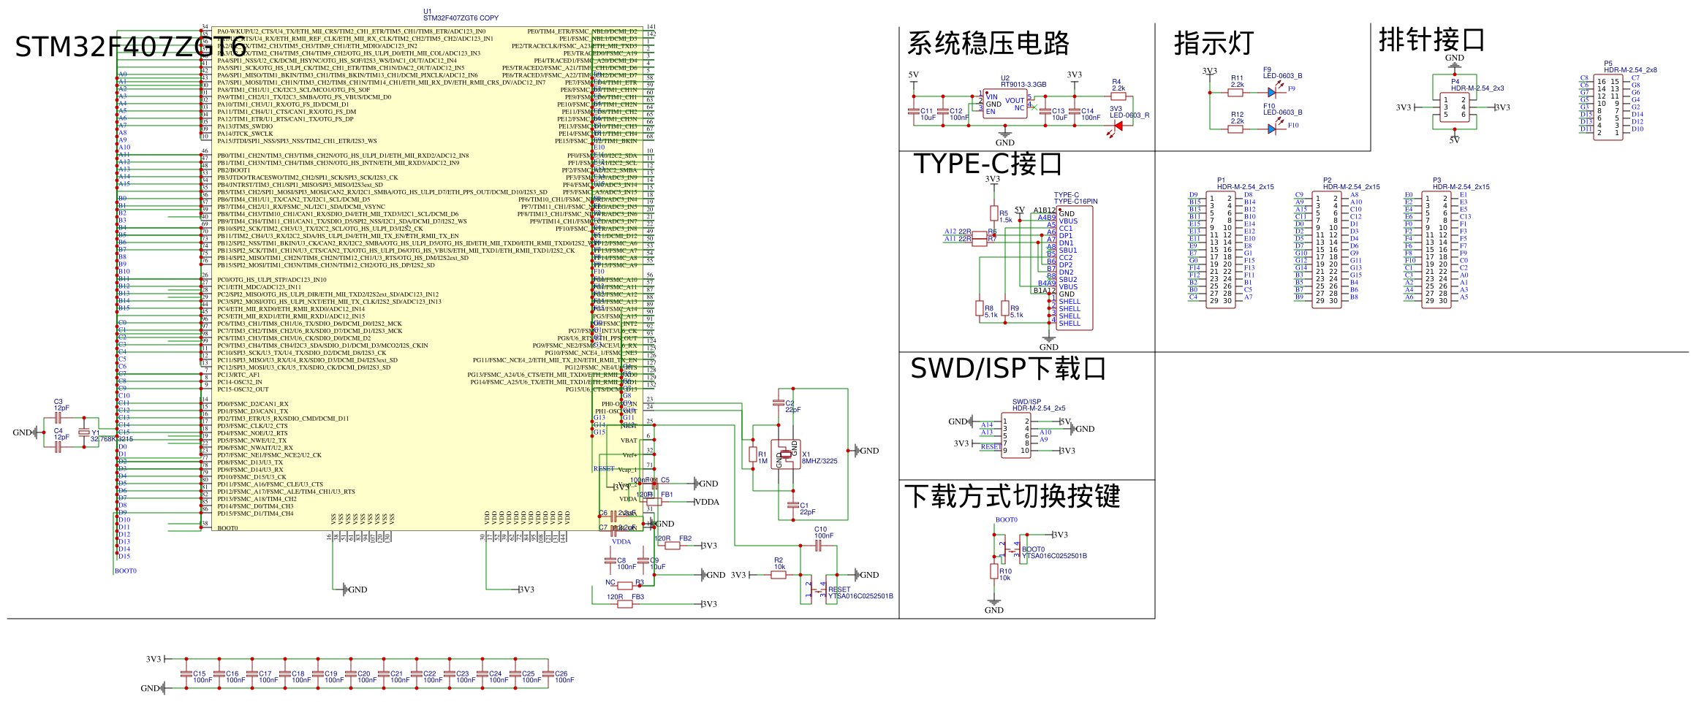
Task: Click capacitor C10 100nF above reset button
Action: point(819,545)
